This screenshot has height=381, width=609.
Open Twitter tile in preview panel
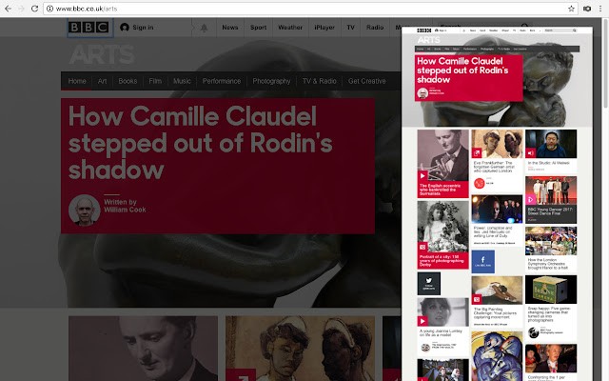pyautogui.click(x=428, y=284)
